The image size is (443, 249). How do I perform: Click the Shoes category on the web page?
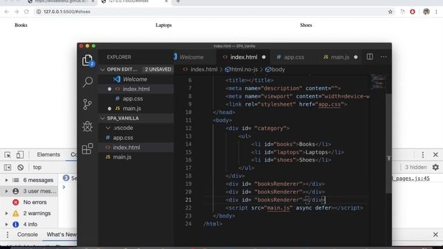click(306, 25)
